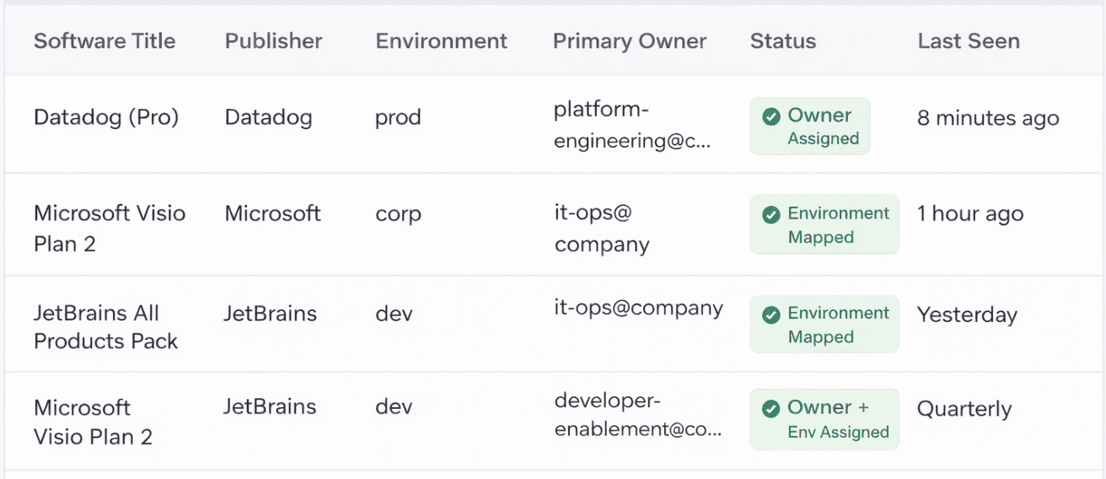1106x479 pixels.
Task: Click the checkmark icon in the Owner Assigned badge
Action: [x=770, y=116]
